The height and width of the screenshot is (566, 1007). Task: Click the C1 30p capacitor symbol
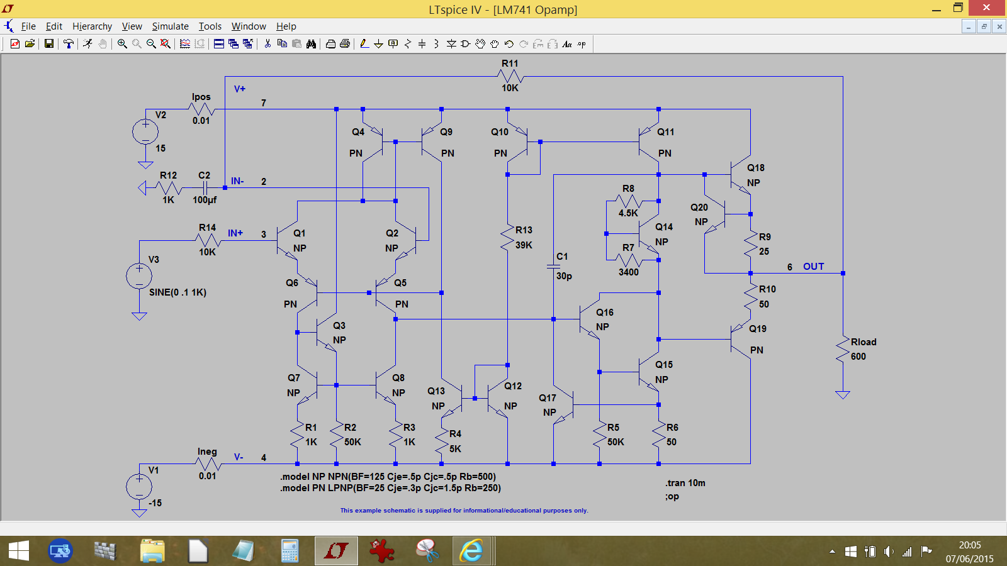[x=553, y=267]
